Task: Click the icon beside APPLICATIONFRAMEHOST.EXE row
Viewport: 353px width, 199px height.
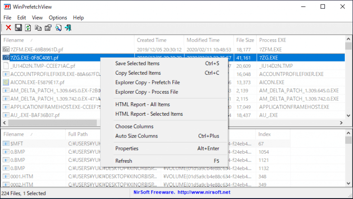Action: (x=6, y=107)
